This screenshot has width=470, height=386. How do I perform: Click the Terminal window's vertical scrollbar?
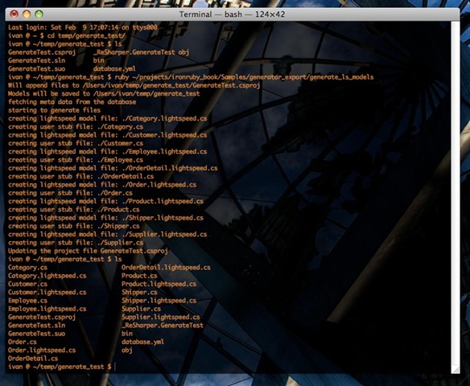pos(455,193)
